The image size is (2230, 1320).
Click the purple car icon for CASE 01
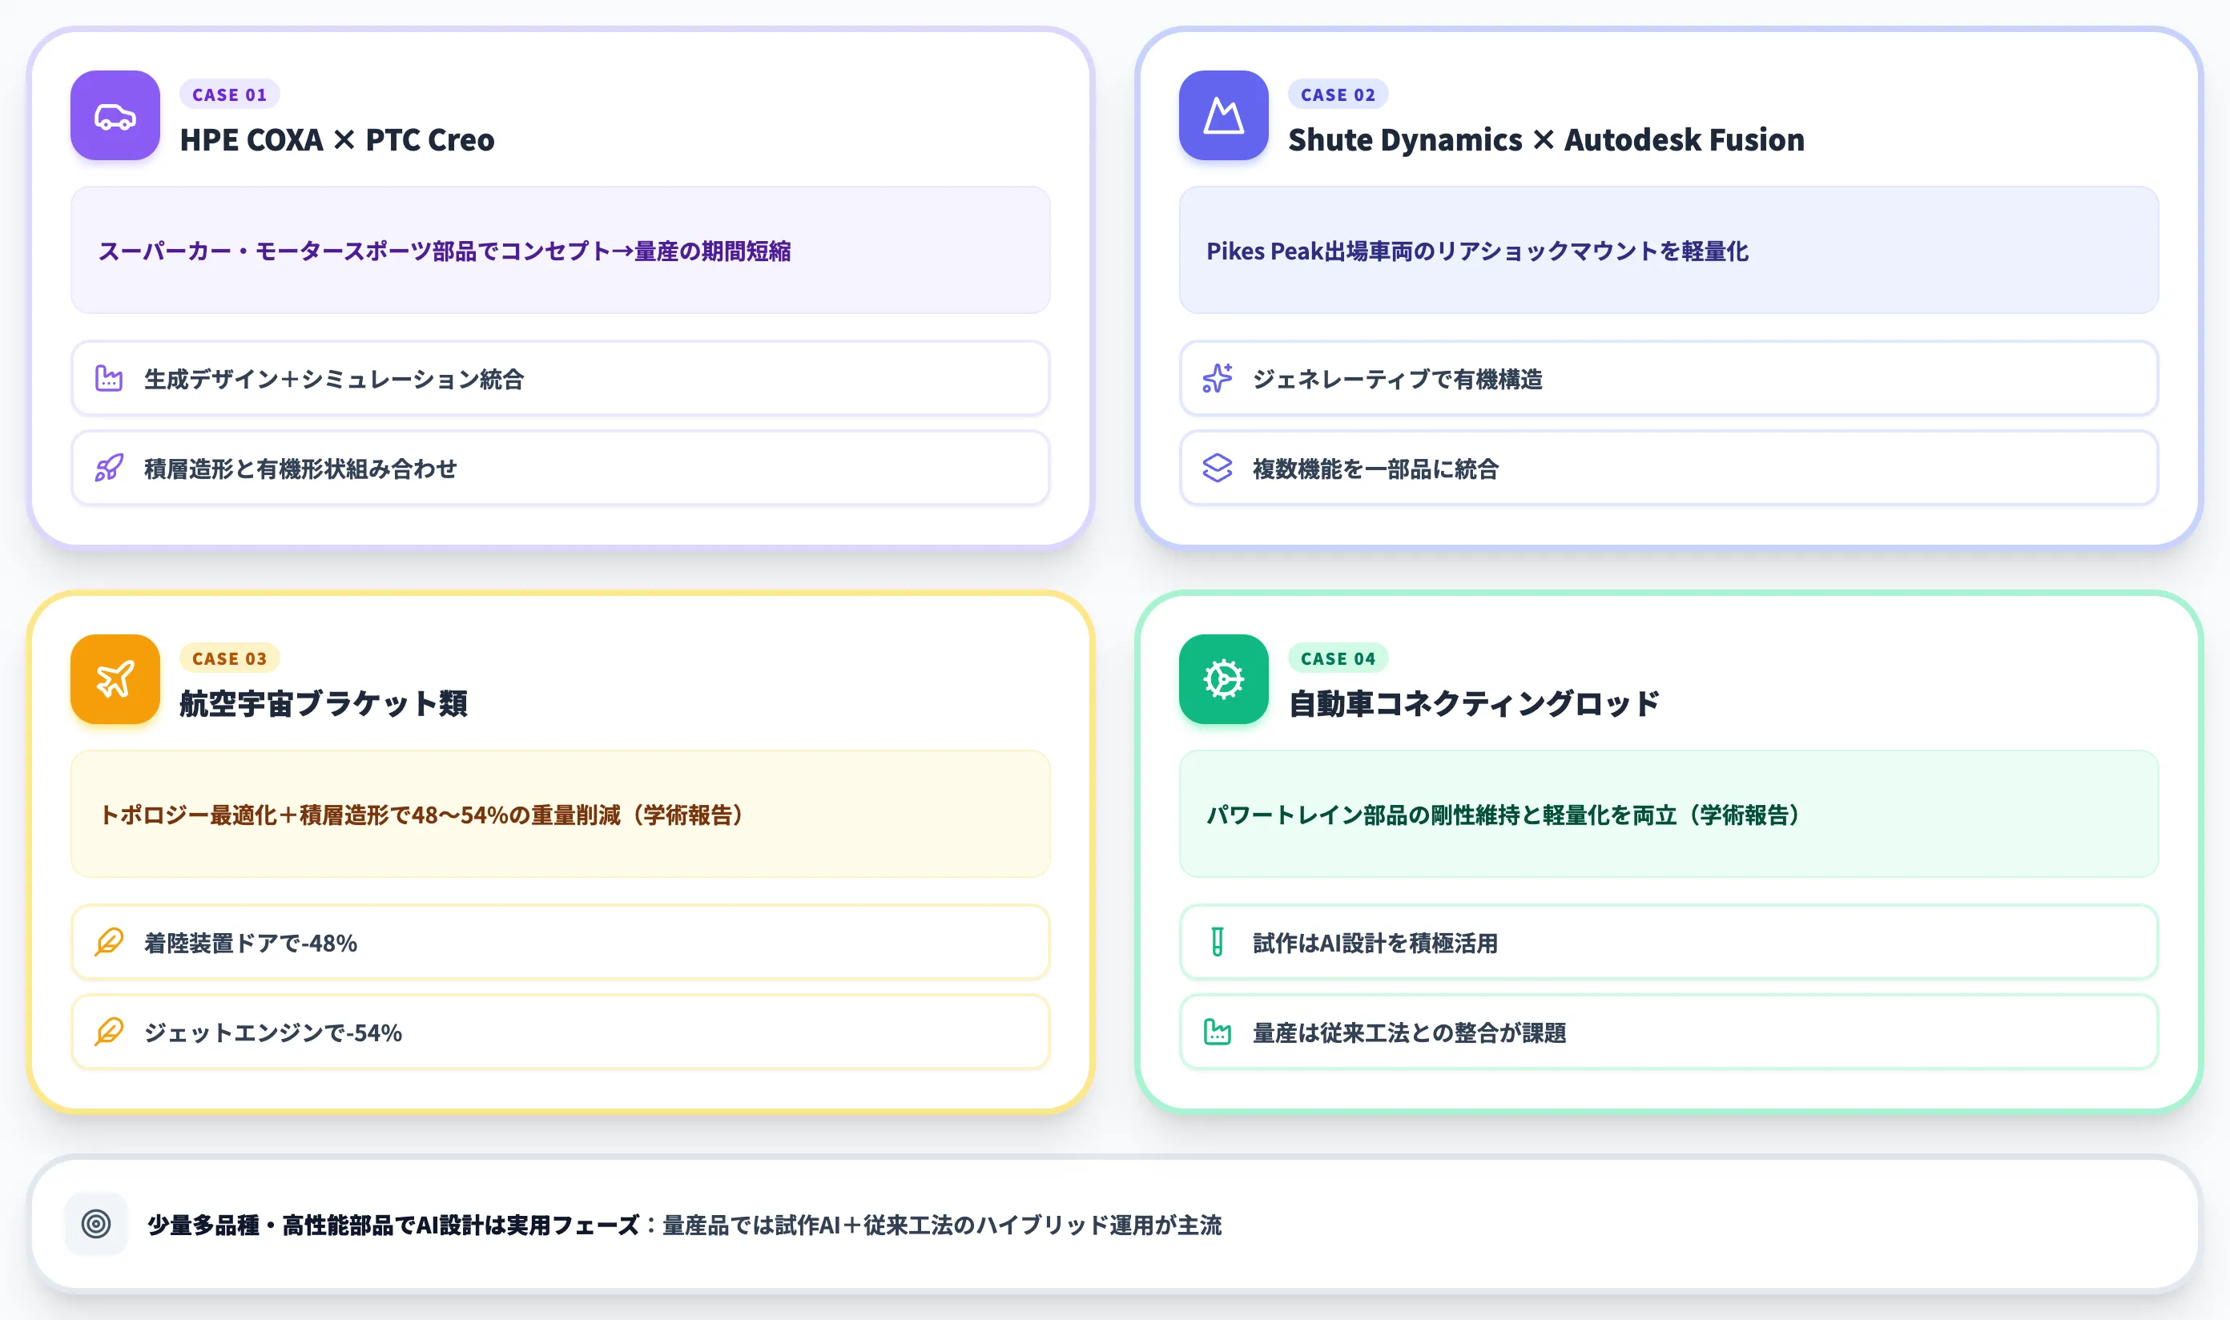(x=115, y=115)
